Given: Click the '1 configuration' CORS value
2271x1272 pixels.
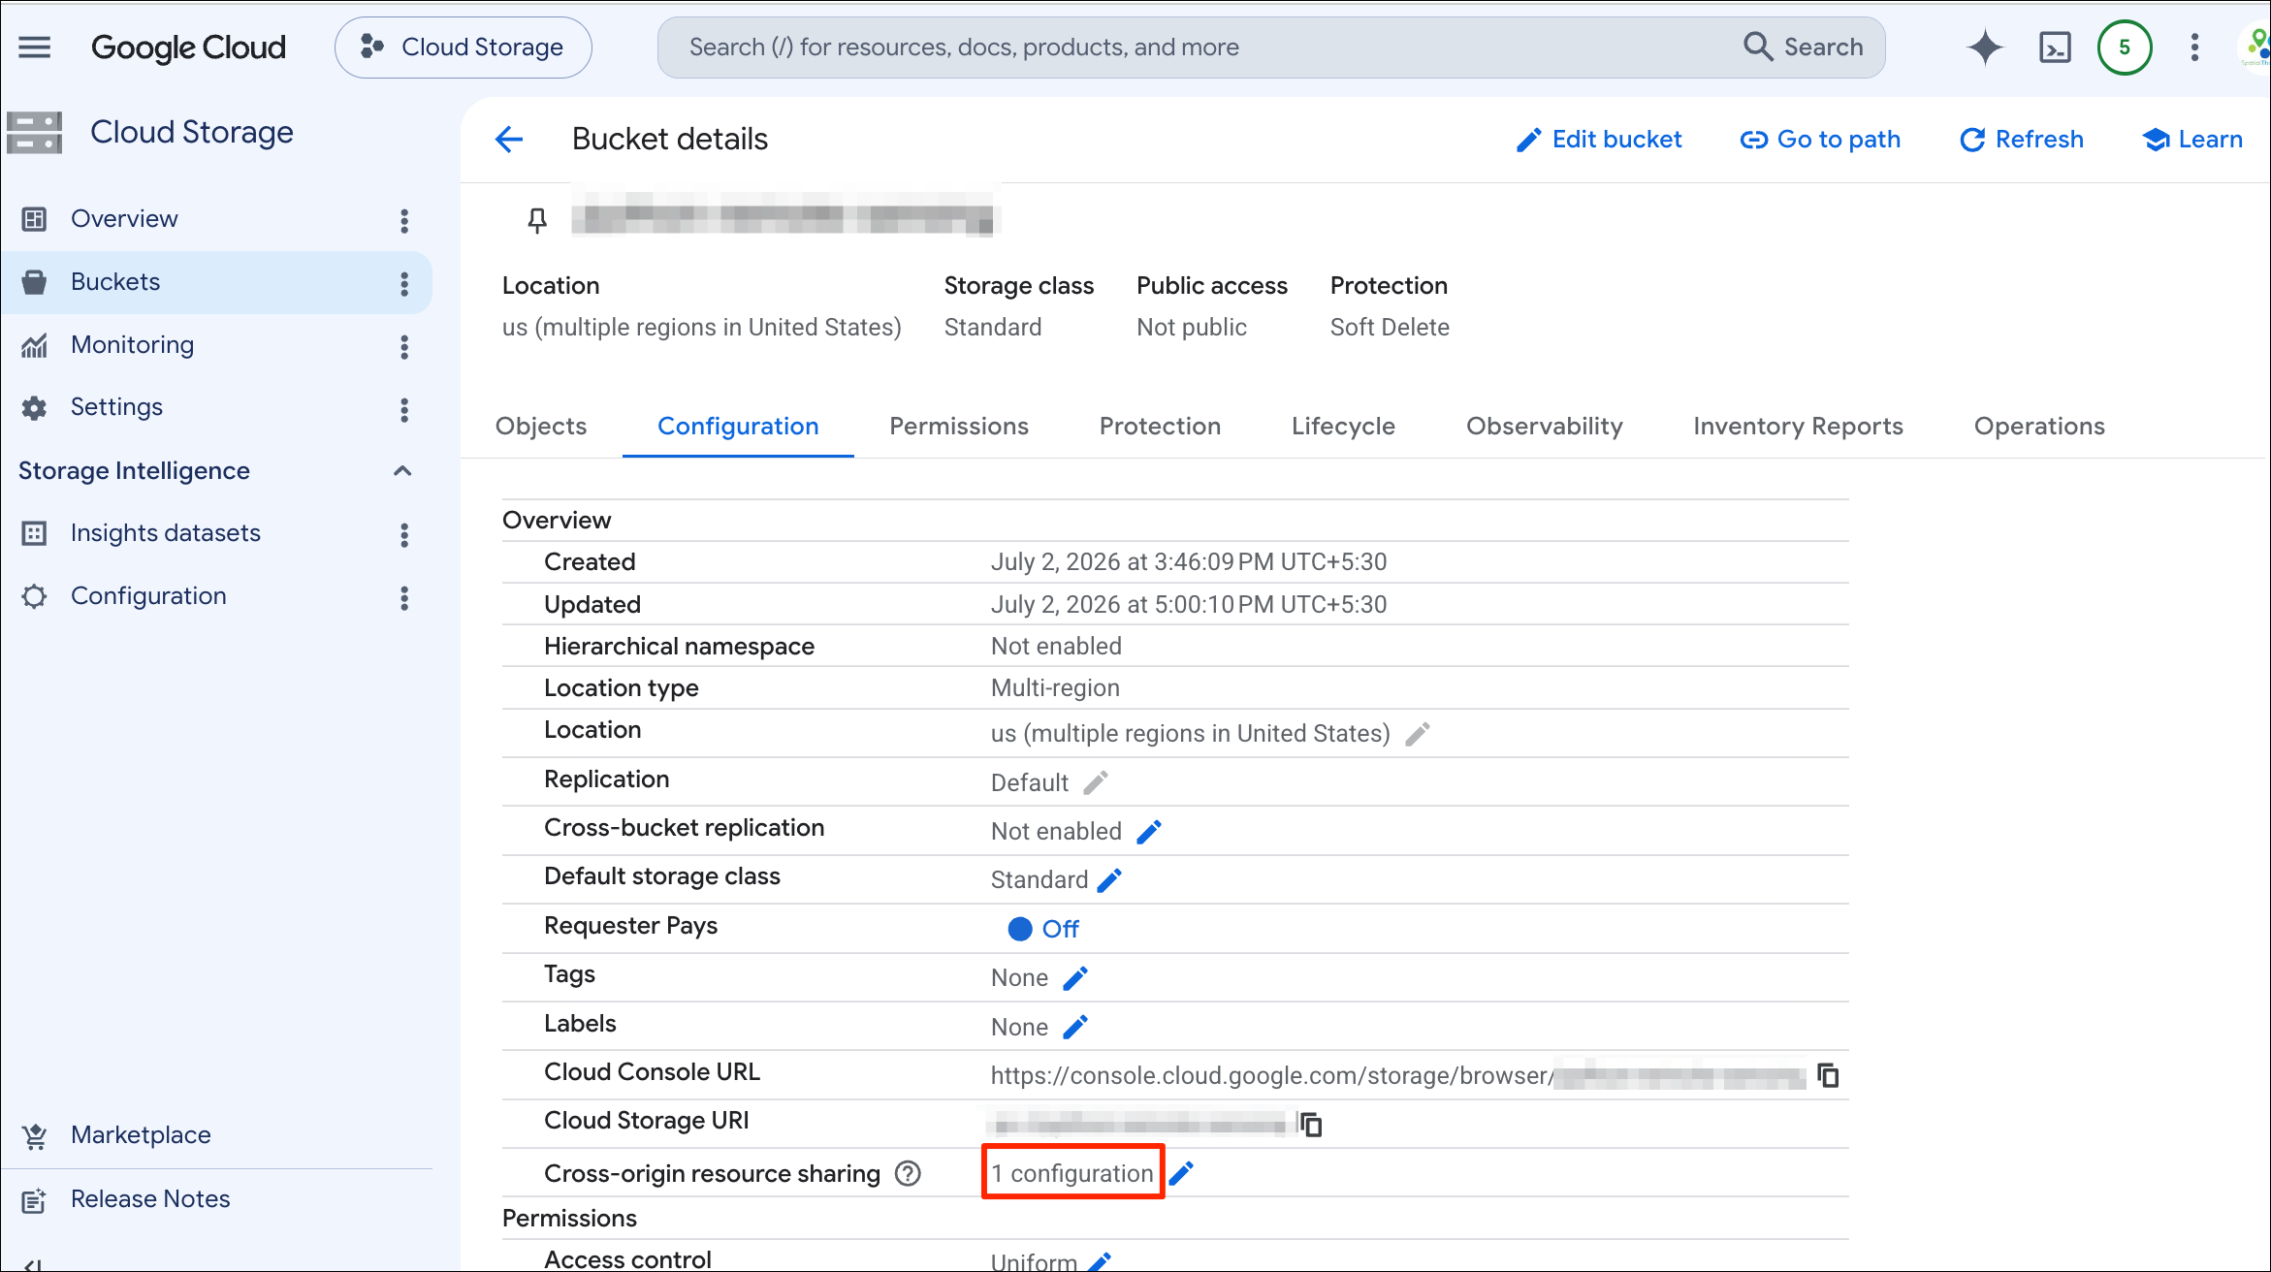Looking at the screenshot, I should pyautogui.click(x=1072, y=1173).
